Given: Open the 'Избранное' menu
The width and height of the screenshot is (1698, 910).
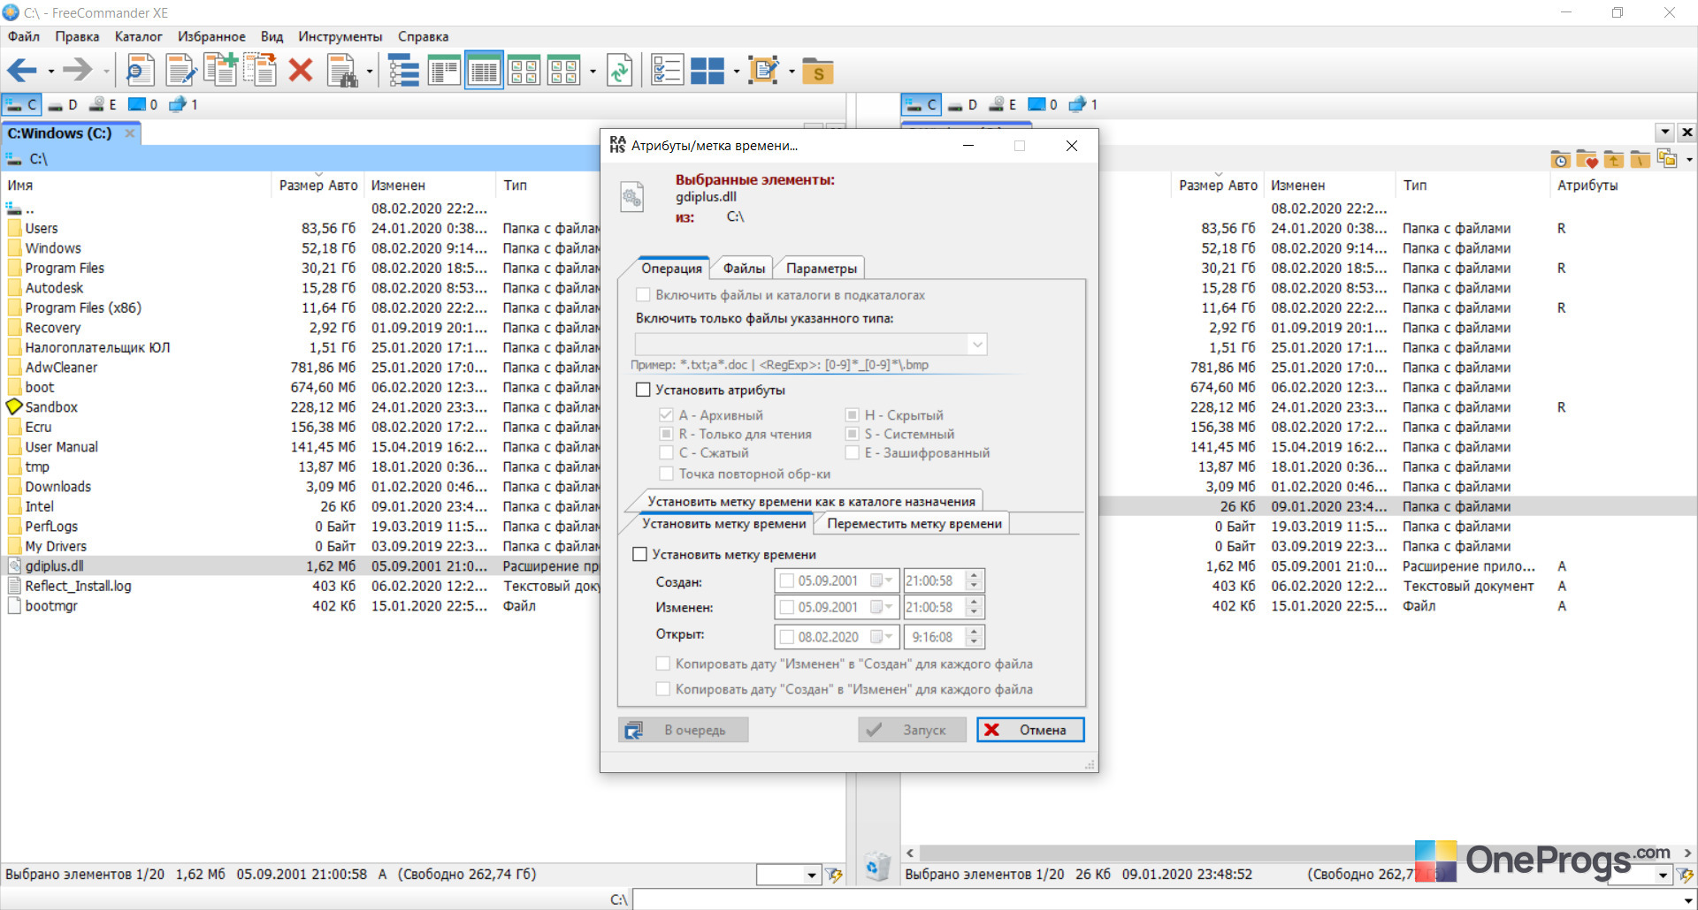Looking at the screenshot, I should tap(211, 36).
